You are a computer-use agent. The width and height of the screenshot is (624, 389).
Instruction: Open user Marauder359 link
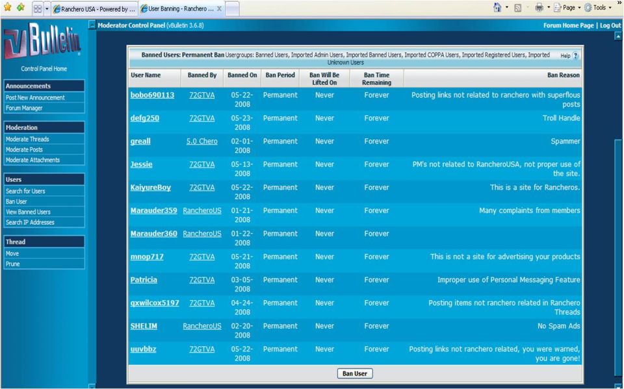[x=153, y=210]
